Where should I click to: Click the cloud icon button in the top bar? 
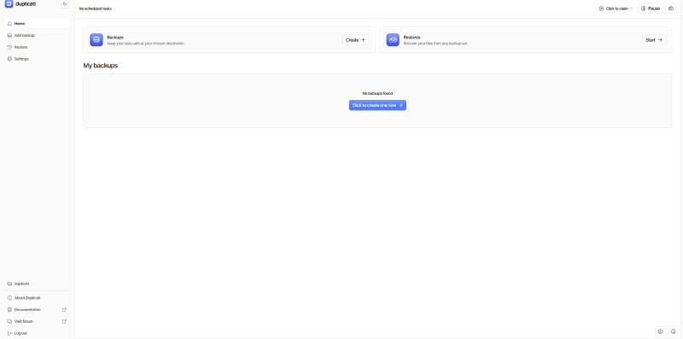(671, 9)
